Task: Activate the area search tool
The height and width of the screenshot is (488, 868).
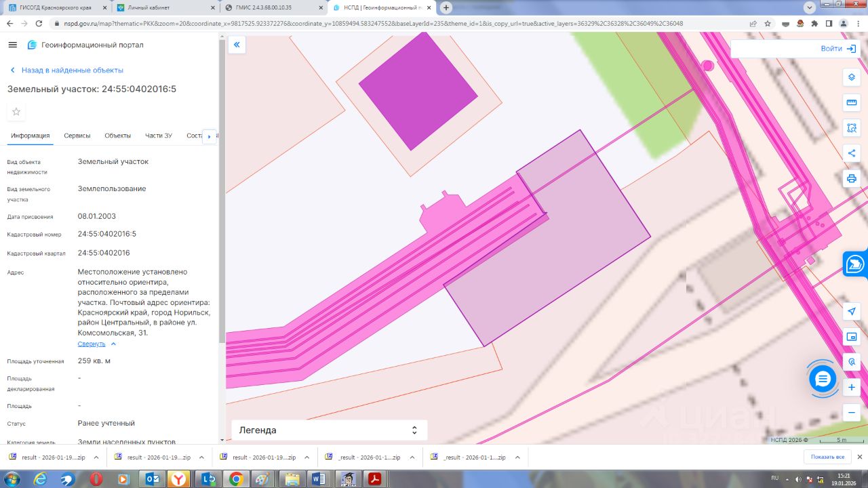Action: coord(852,128)
